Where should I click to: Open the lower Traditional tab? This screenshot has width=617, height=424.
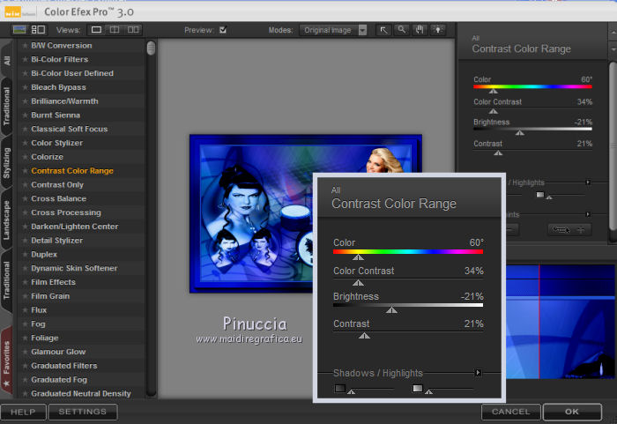tap(7, 280)
